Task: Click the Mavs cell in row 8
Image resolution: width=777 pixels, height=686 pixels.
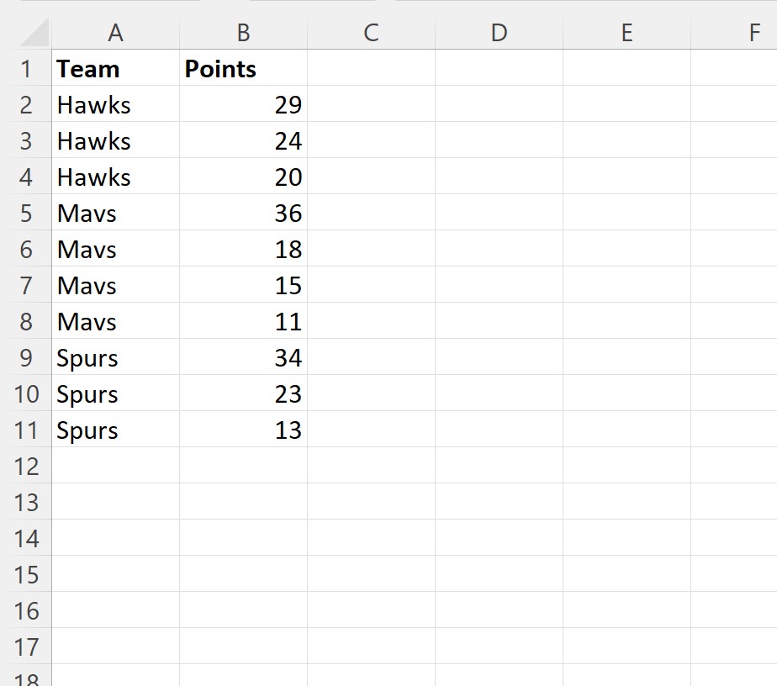Action: 115,321
